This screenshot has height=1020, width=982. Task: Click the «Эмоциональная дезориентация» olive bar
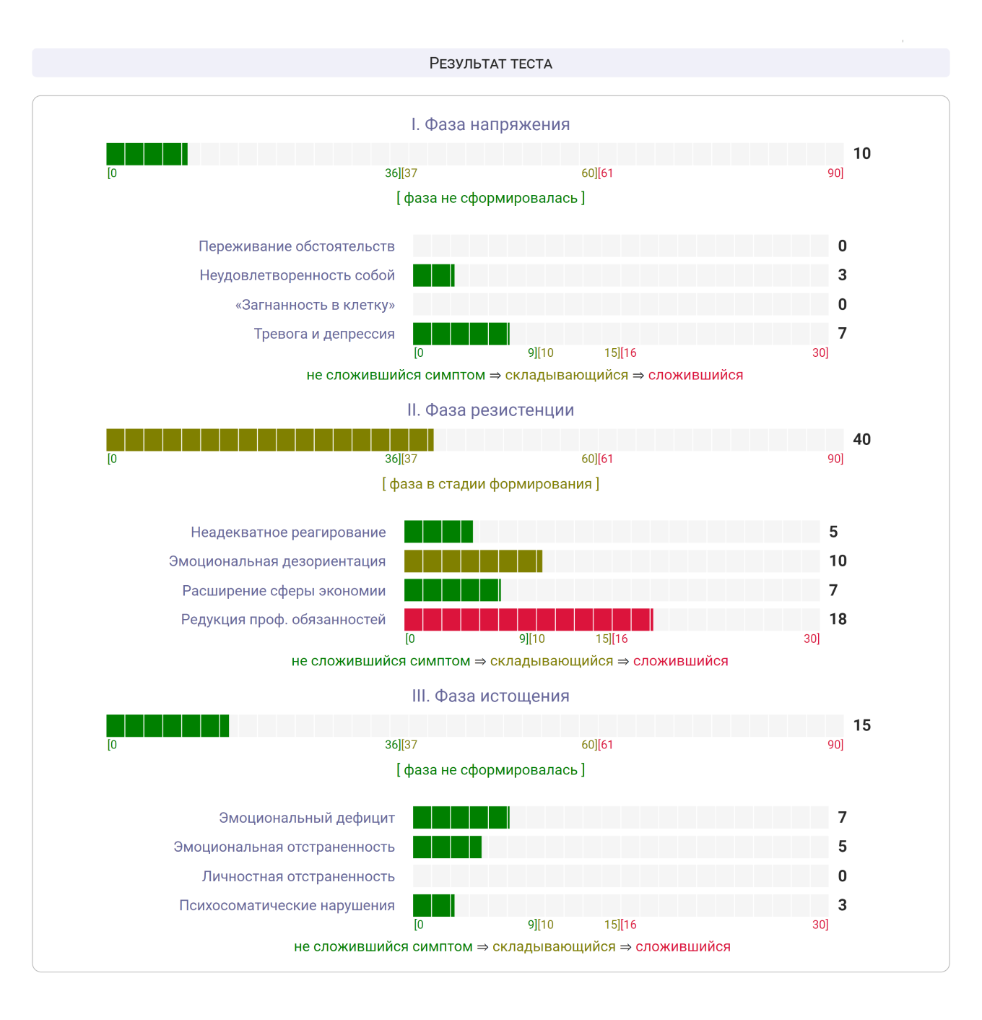coord(473,561)
